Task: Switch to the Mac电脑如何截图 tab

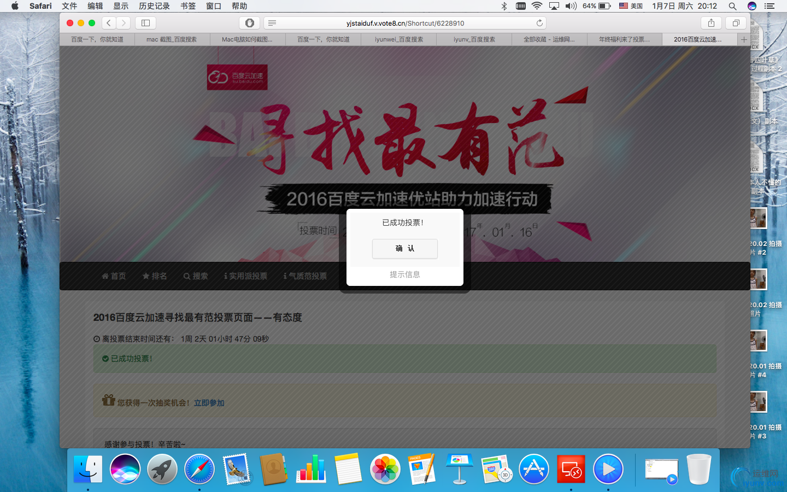Action: coord(248,39)
